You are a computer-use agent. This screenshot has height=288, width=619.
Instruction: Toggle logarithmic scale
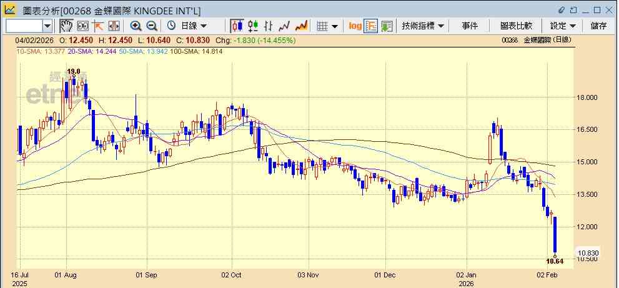(x=355, y=26)
